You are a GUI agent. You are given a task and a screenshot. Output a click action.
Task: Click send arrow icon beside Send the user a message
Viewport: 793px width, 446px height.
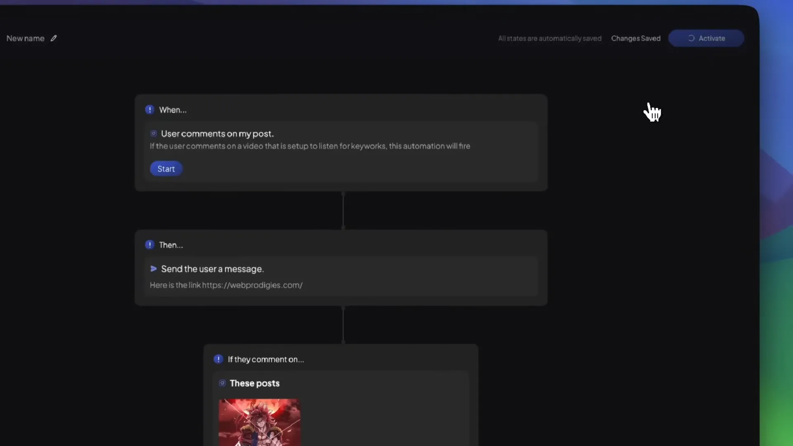tap(154, 269)
